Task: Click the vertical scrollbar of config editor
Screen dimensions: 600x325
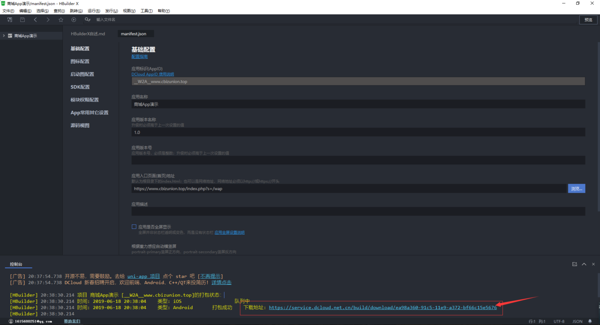Action: [x=598, y=126]
